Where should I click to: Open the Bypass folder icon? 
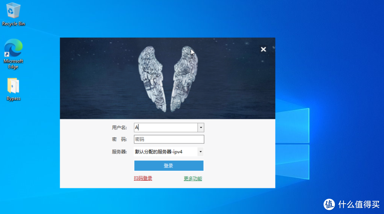click(14, 86)
